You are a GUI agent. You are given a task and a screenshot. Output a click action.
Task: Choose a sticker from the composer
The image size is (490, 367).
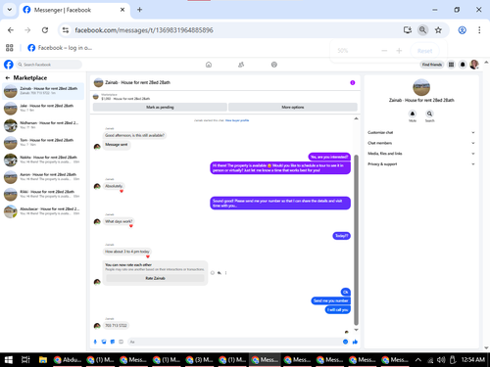pos(113,342)
